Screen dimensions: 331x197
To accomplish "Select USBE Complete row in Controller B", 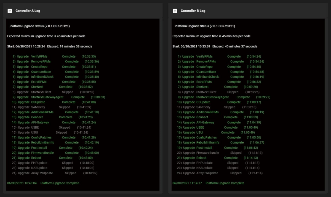I will click(x=217, y=127).
